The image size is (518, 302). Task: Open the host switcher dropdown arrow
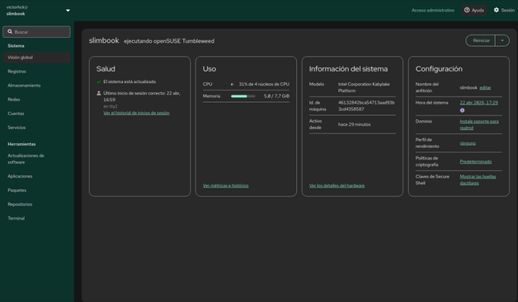point(68,10)
